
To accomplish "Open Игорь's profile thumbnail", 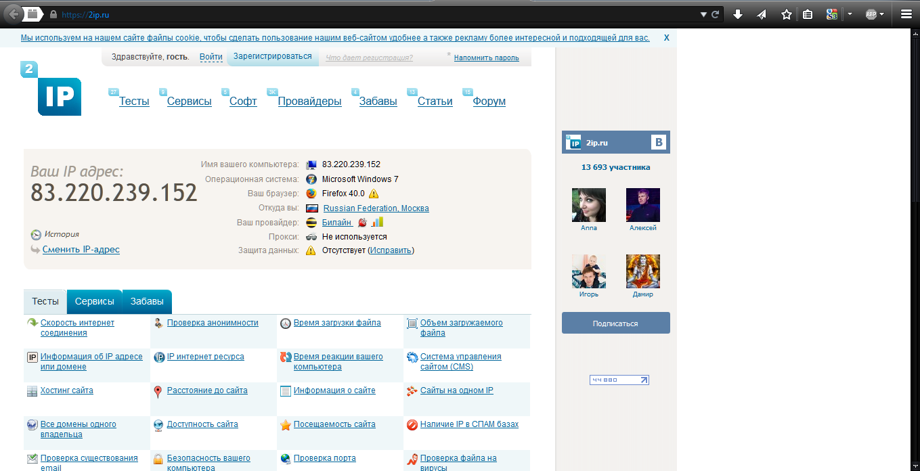I will point(589,271).
